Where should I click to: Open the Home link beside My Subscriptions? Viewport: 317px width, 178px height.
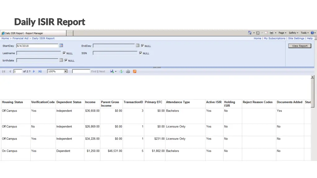point(257,38)
